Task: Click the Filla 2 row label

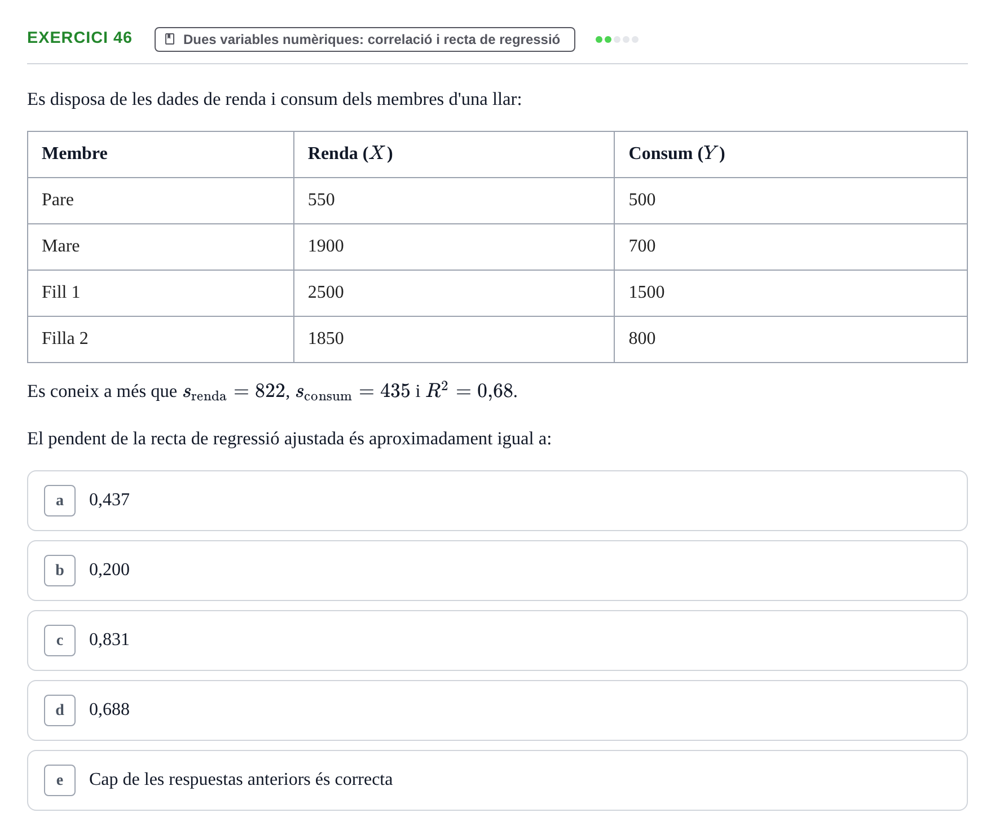Action: 65,338
